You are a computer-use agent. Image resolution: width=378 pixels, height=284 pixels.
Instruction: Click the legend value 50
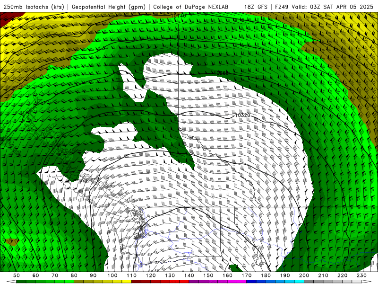17,275
